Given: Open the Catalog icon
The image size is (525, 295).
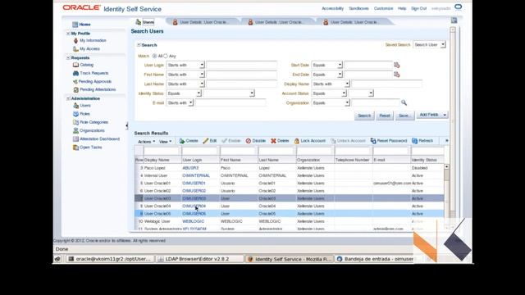Looking at the screenshot, I should 75,65.
